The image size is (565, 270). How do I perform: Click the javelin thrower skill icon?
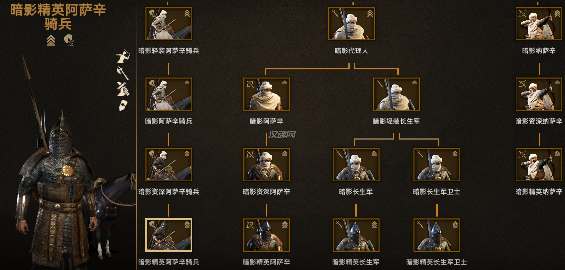coord(123,56)
